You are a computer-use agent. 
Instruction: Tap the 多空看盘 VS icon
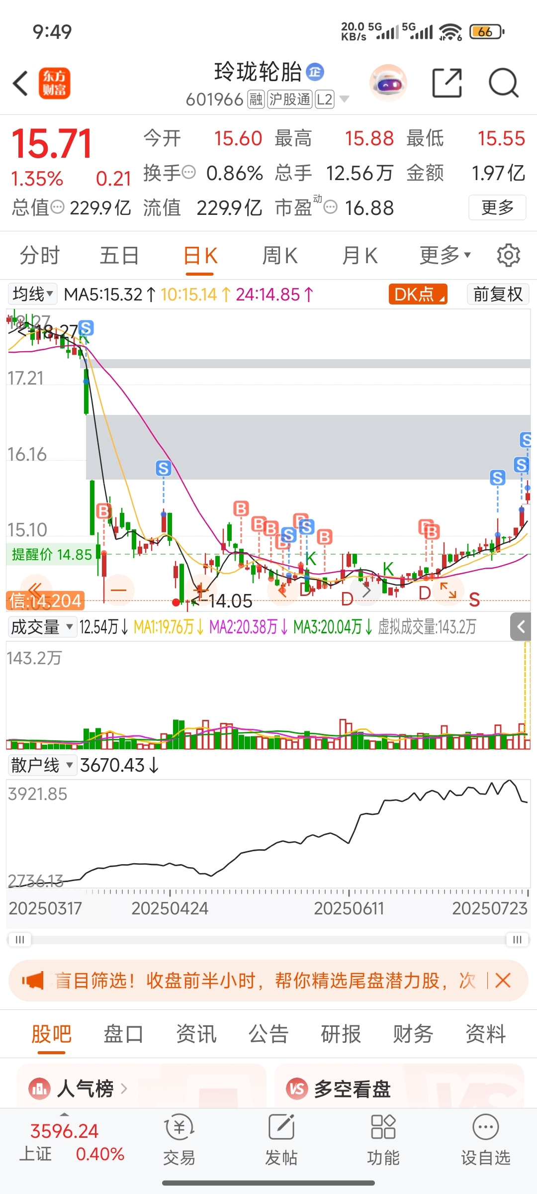(297, 1089)
